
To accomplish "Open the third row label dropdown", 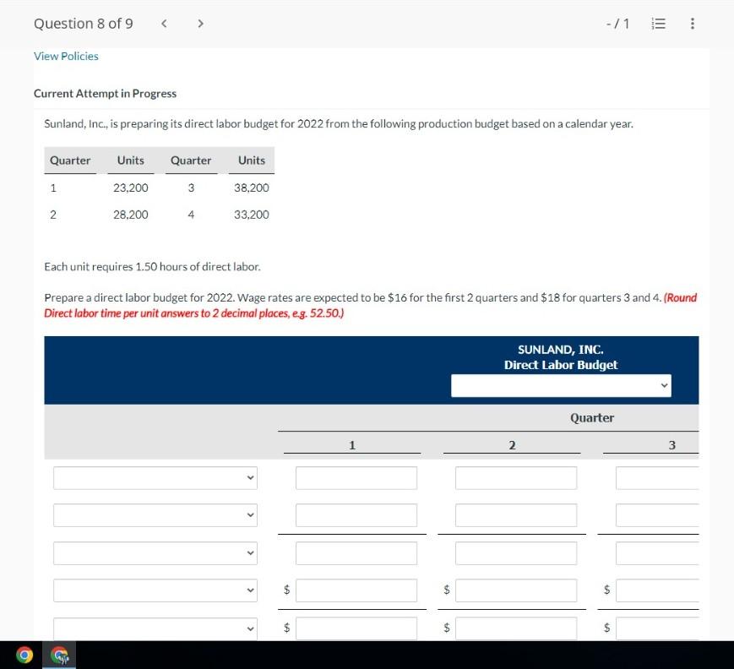I will coord(155,553).
